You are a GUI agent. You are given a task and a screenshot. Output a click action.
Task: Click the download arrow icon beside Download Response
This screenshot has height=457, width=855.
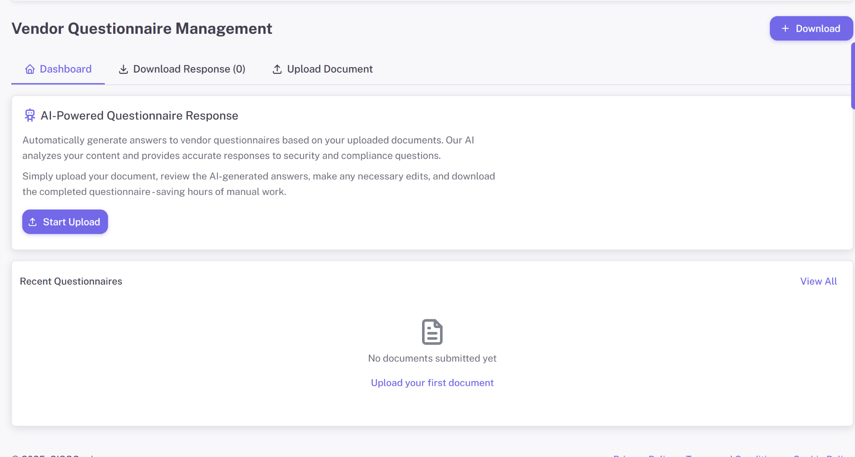point(124,69)
